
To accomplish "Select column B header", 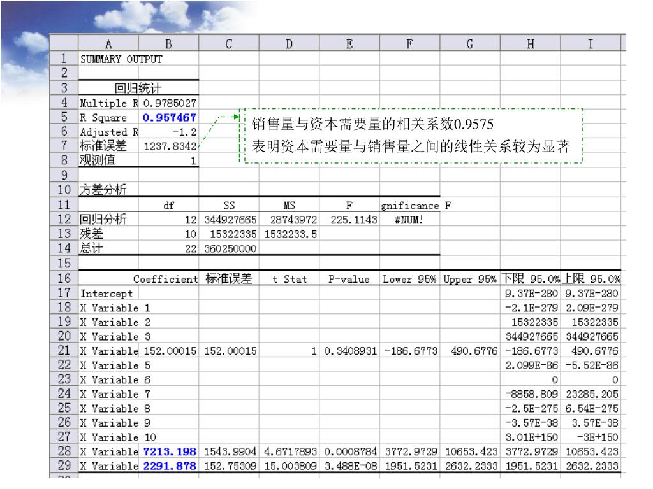I will (x=168, y=44).
